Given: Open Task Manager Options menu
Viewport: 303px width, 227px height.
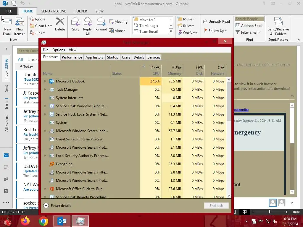Looking at the screenshot, I should pyautogui.click(x=59, y=50).
